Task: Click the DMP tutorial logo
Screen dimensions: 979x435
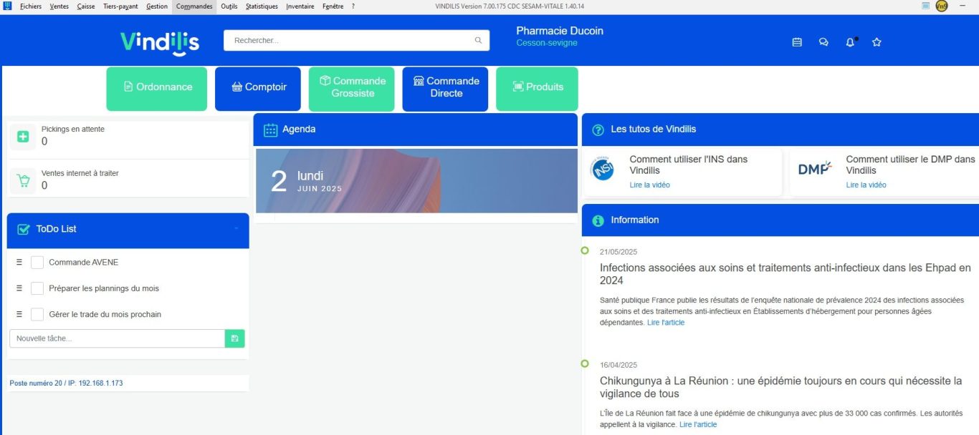Action: pyautogui.click(x=816, y=169)
